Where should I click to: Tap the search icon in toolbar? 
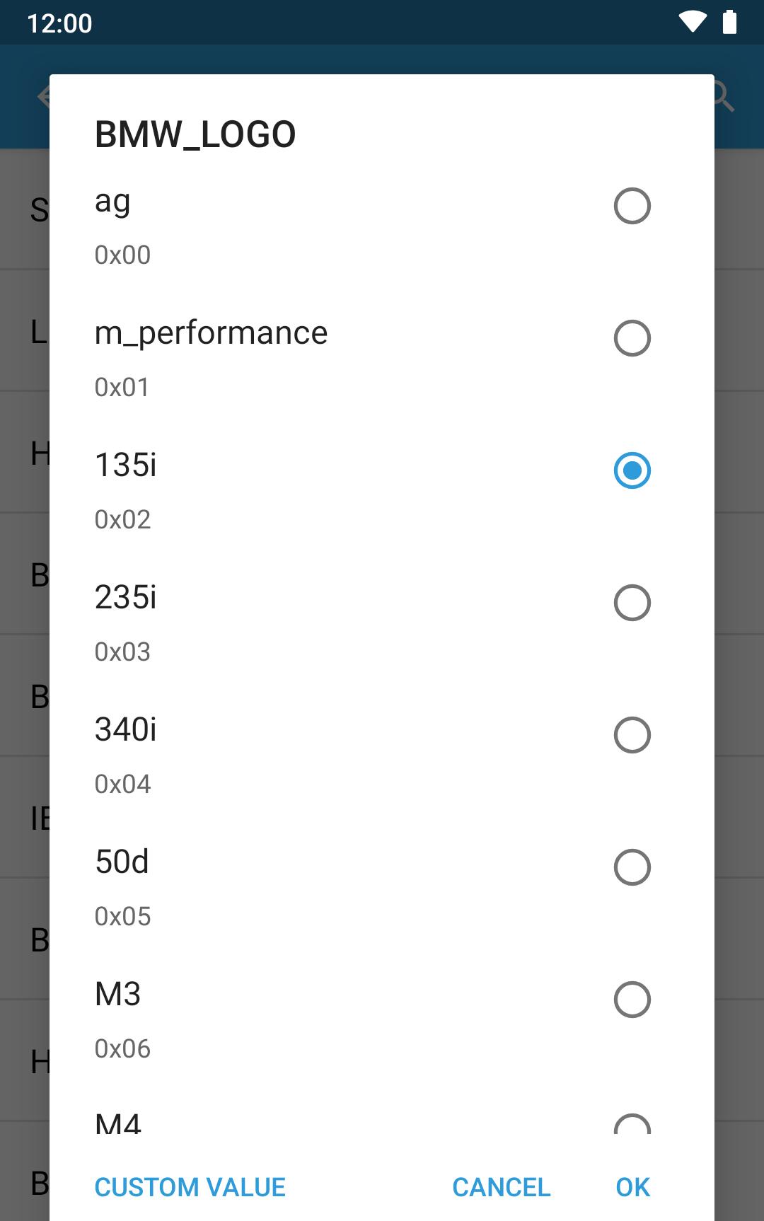[x=724, y=96]
